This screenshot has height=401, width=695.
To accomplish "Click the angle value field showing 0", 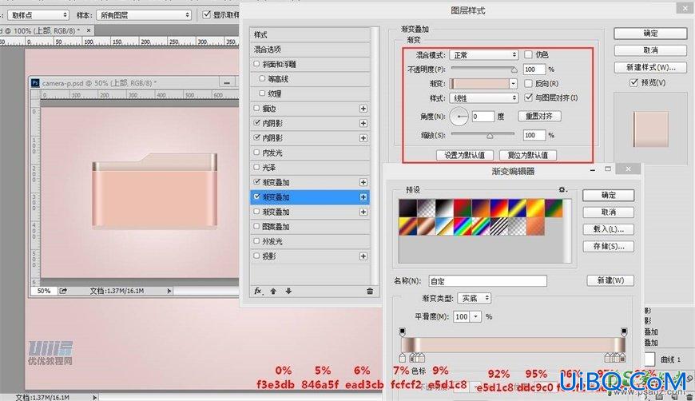I will (483, 117).
